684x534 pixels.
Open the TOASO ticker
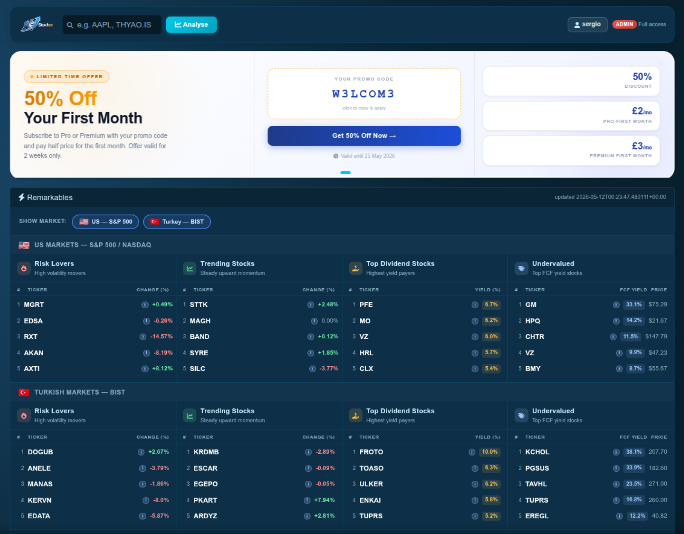tap(371, 468)
